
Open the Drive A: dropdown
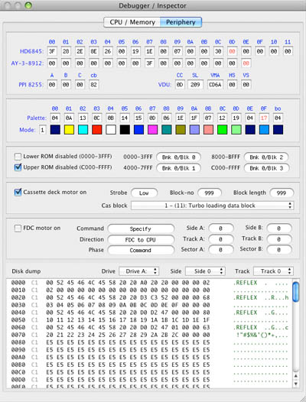click(139, 271)
